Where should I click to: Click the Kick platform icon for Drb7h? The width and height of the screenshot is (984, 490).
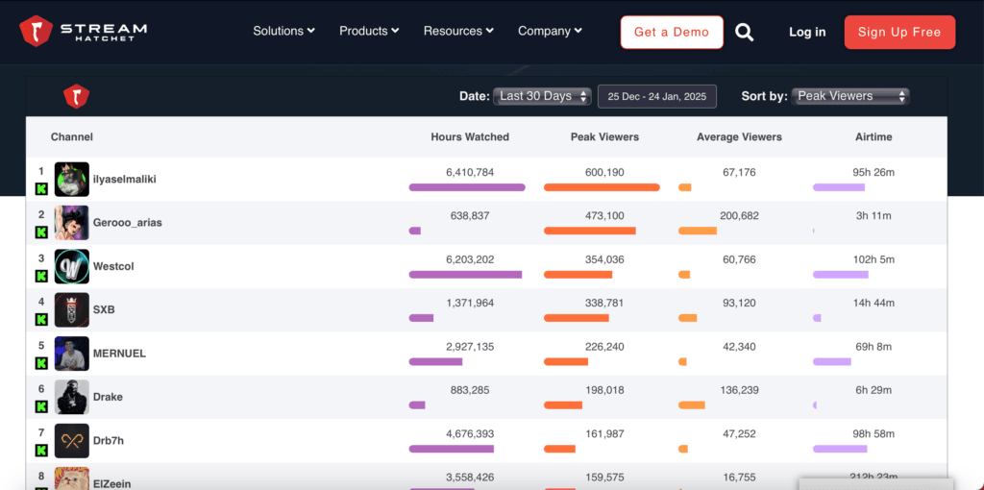coord(41,450)
